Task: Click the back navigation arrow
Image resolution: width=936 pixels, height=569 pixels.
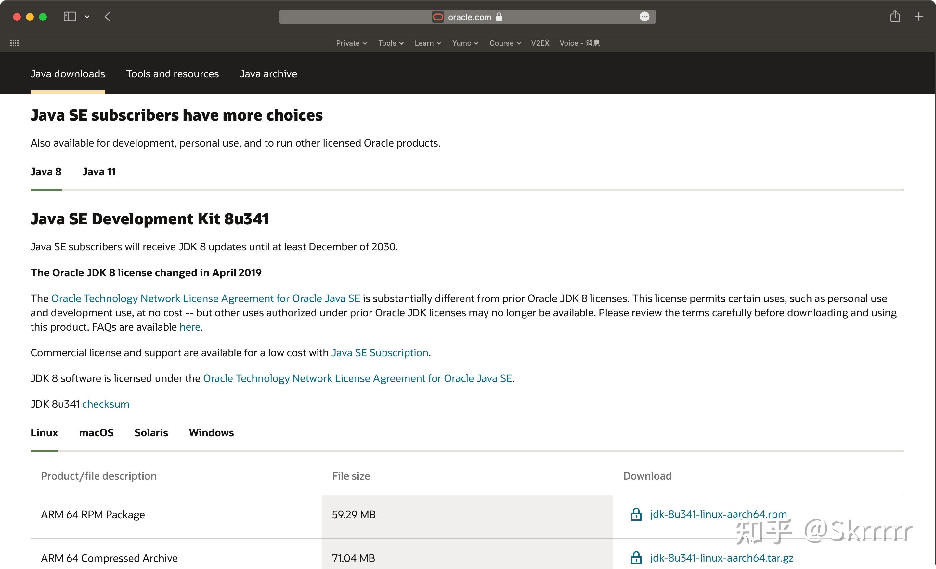Action: (108, 16)
